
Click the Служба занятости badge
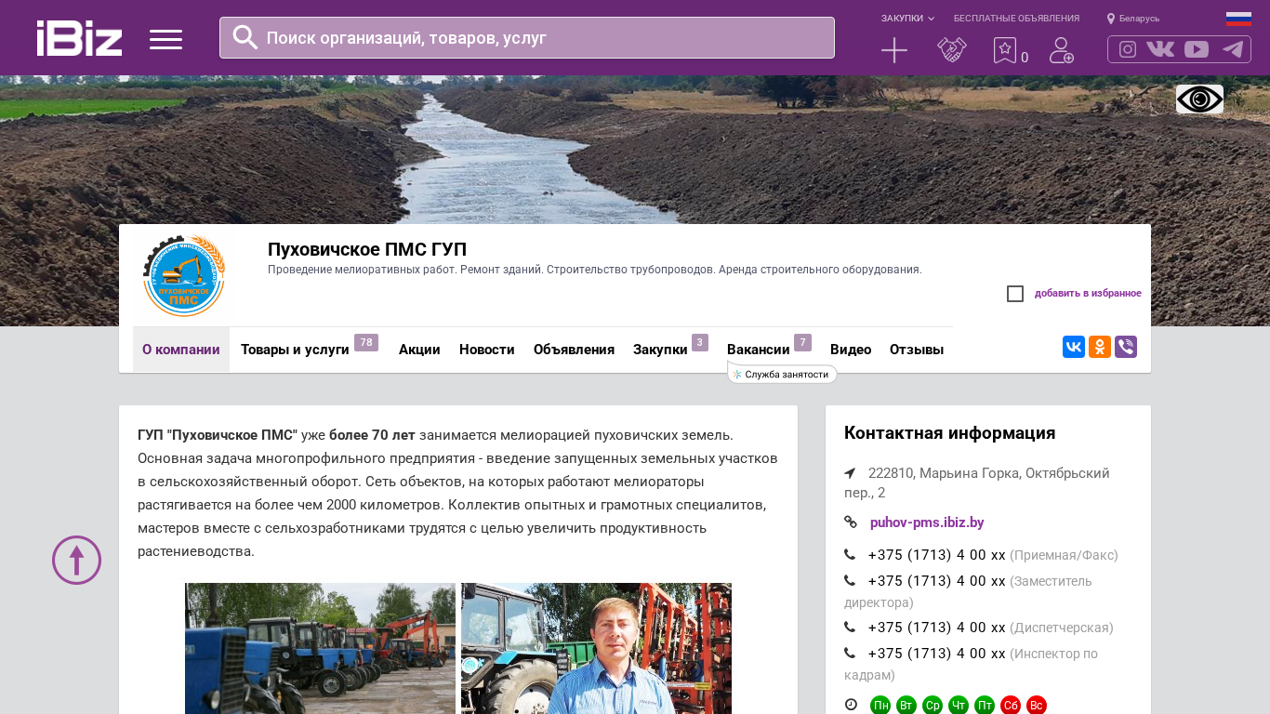783,374
